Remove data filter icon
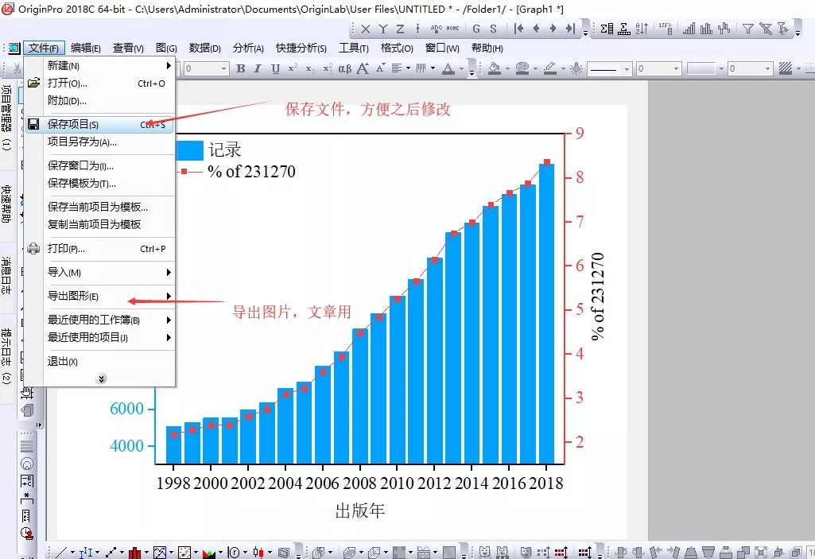The height and width of the screenshot is (559, 815). click(x=766, y=29)
